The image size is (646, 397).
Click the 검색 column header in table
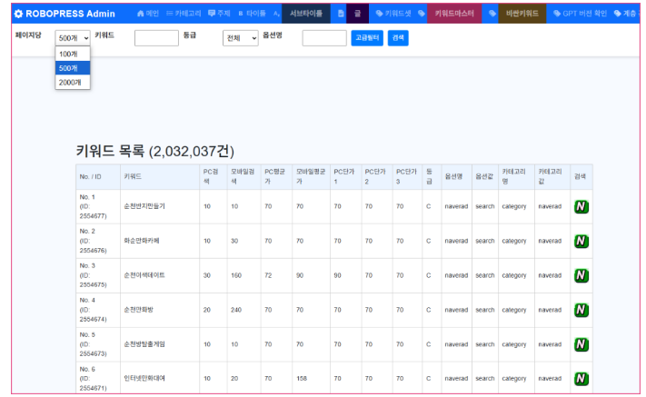(580, 176)
